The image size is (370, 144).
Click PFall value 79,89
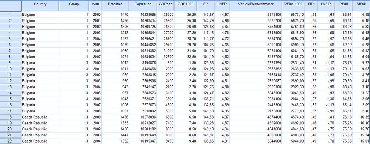pyautogui.click(x=343, y=81)
